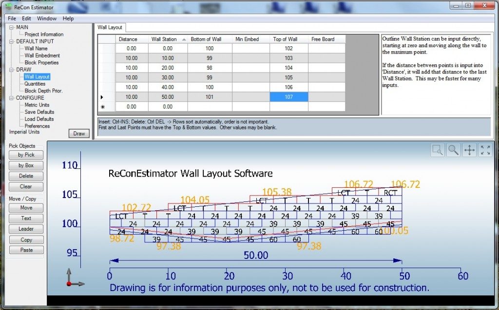The height and width of the screenshot is (310, 499).
Task: Click the Bottom of Wall column header
Action: pyautogui.click(x=210, y=39)
